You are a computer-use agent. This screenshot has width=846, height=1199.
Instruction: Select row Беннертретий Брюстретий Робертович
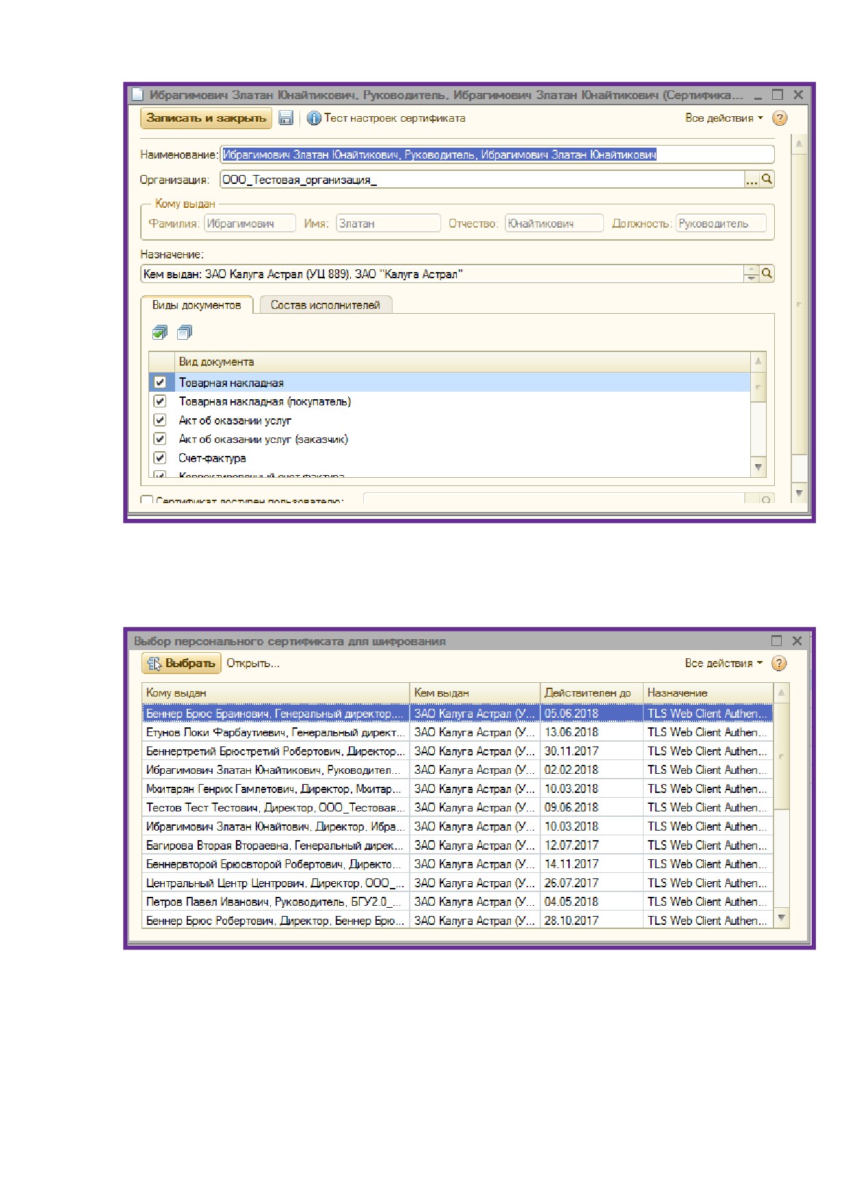[x=458, y=751]
